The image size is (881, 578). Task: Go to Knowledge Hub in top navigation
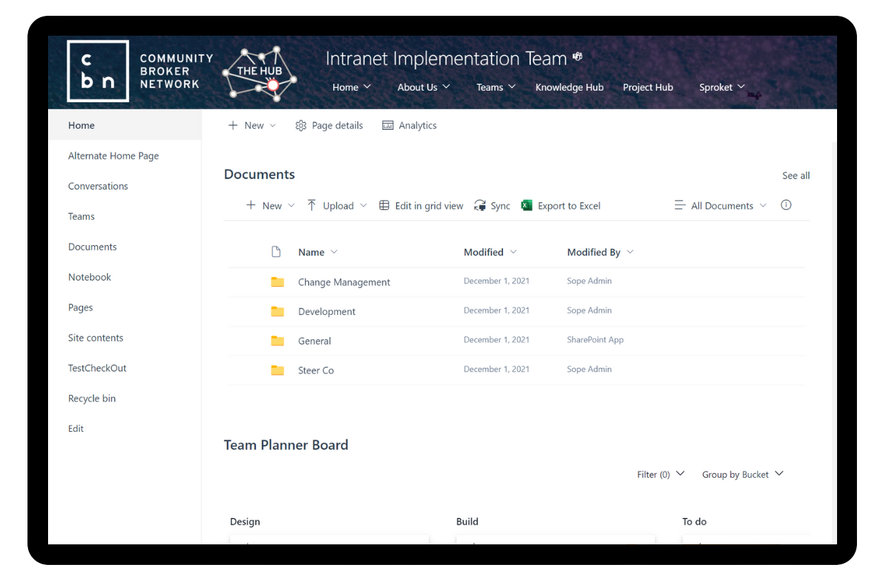tap(569, 87)
